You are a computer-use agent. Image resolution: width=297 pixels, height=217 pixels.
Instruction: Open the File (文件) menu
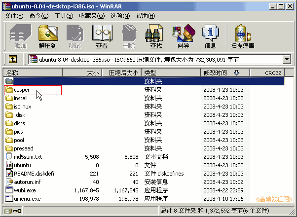coord(14,16)
